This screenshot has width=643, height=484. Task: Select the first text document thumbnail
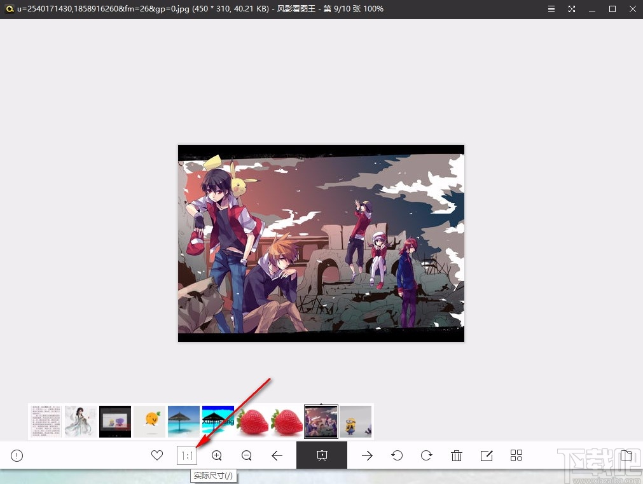(x=46, y=422)
